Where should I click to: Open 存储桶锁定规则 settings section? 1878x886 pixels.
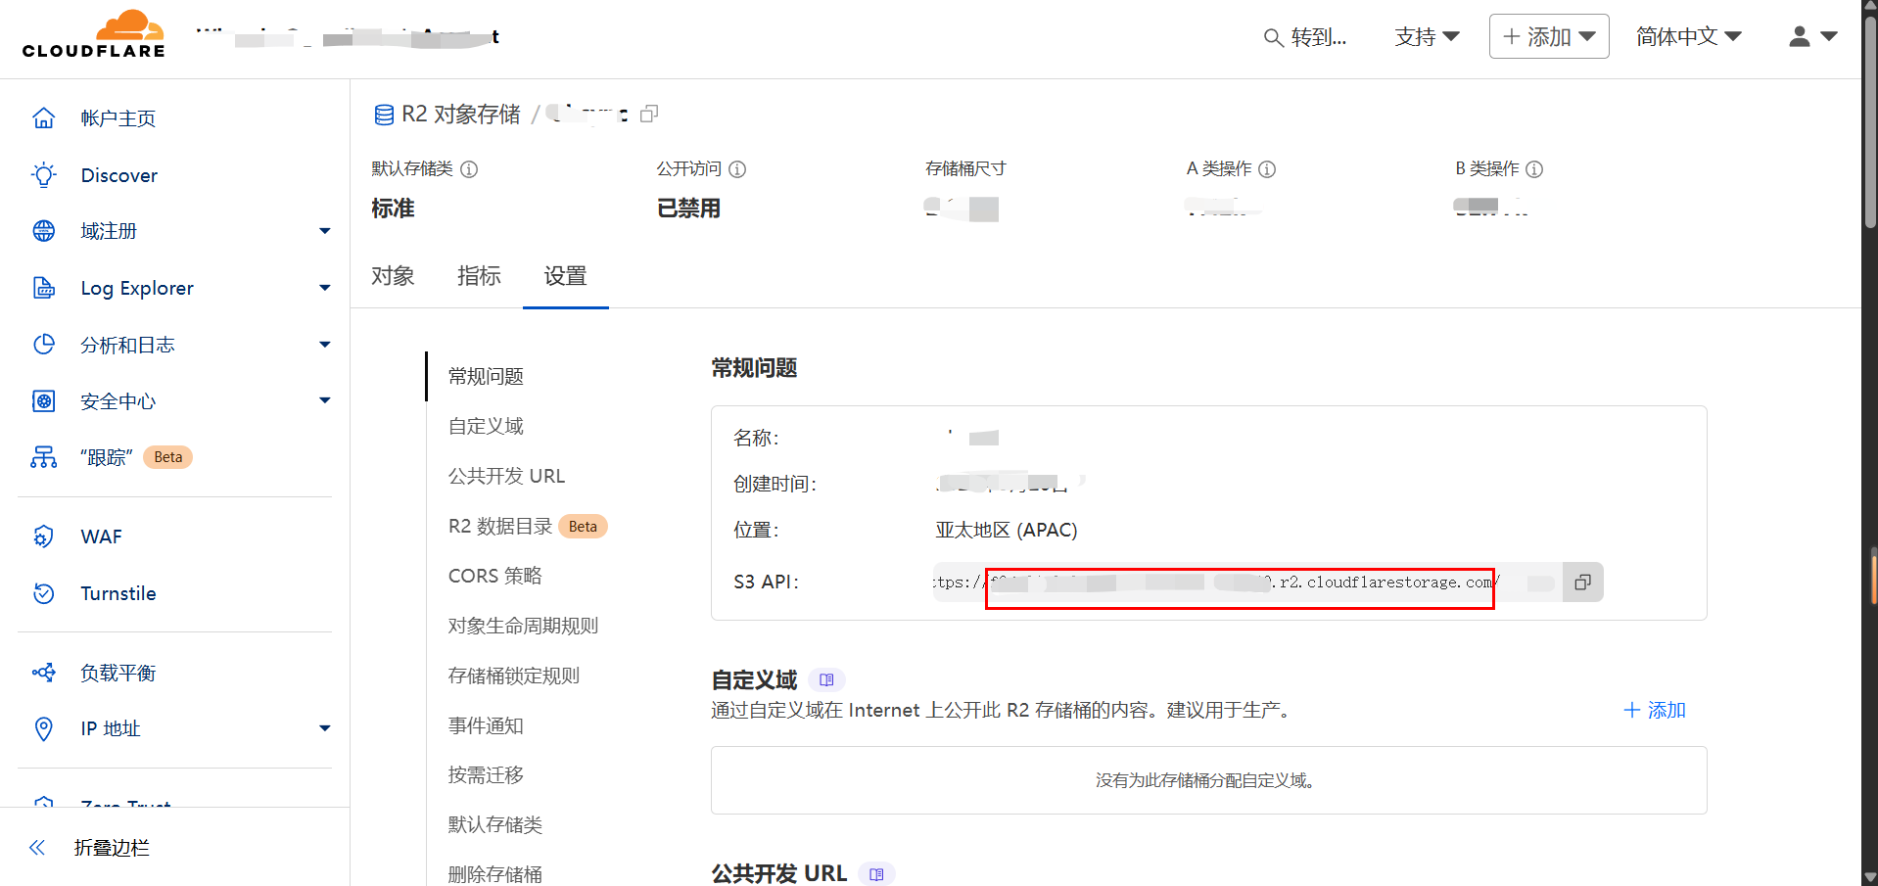click(514, 676)
